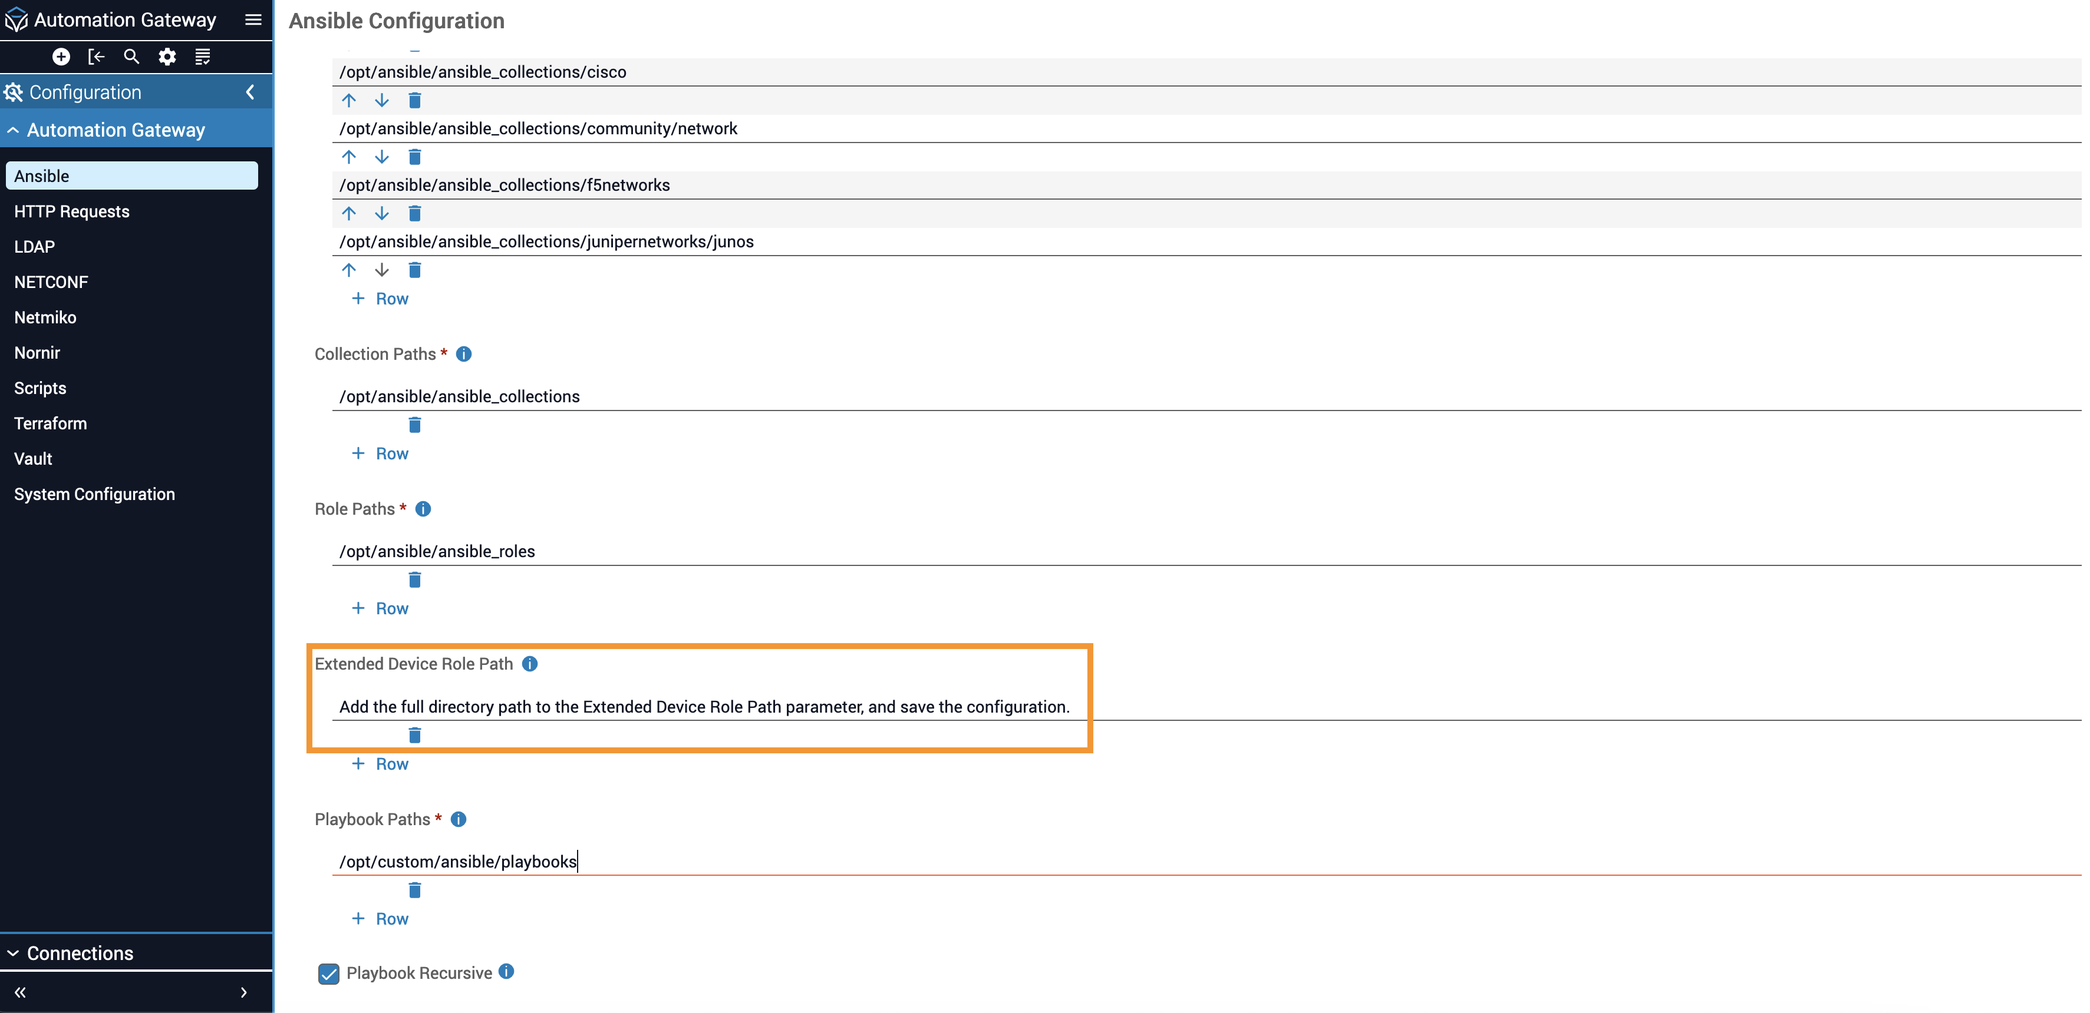Viewport: 2090px width, 1013px height.
Task: Open the search magnifier in sidebar toolbar
Action: [131, 57]
